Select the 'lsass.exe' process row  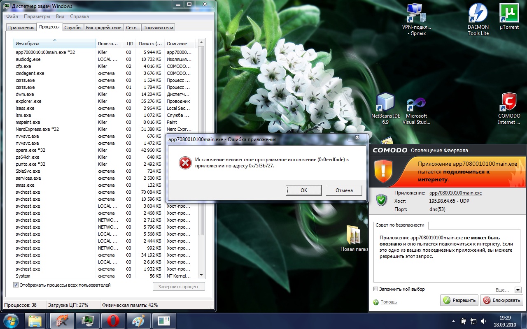[x=105, y=108]
